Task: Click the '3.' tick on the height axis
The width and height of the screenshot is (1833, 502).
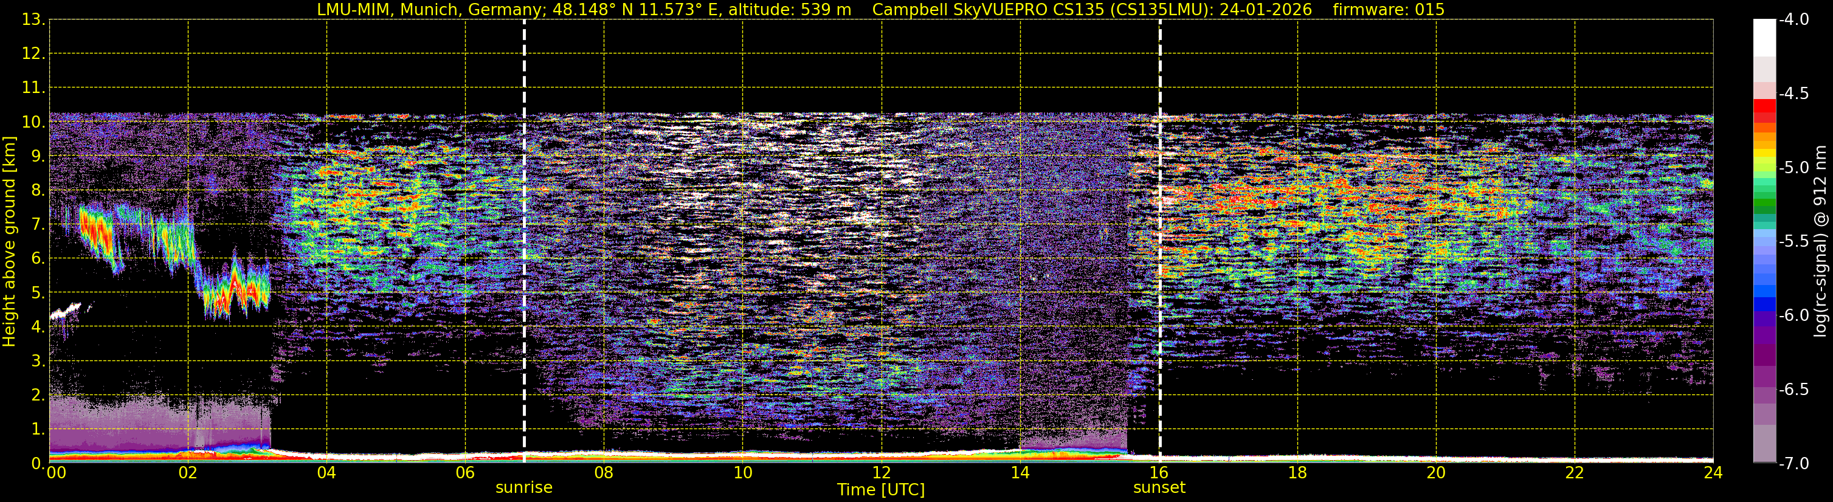Action: (38, 360)
